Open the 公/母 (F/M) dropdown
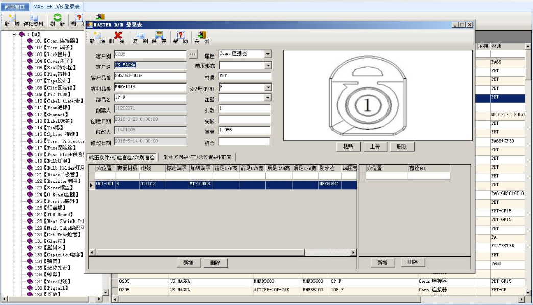 click(268, 87)
